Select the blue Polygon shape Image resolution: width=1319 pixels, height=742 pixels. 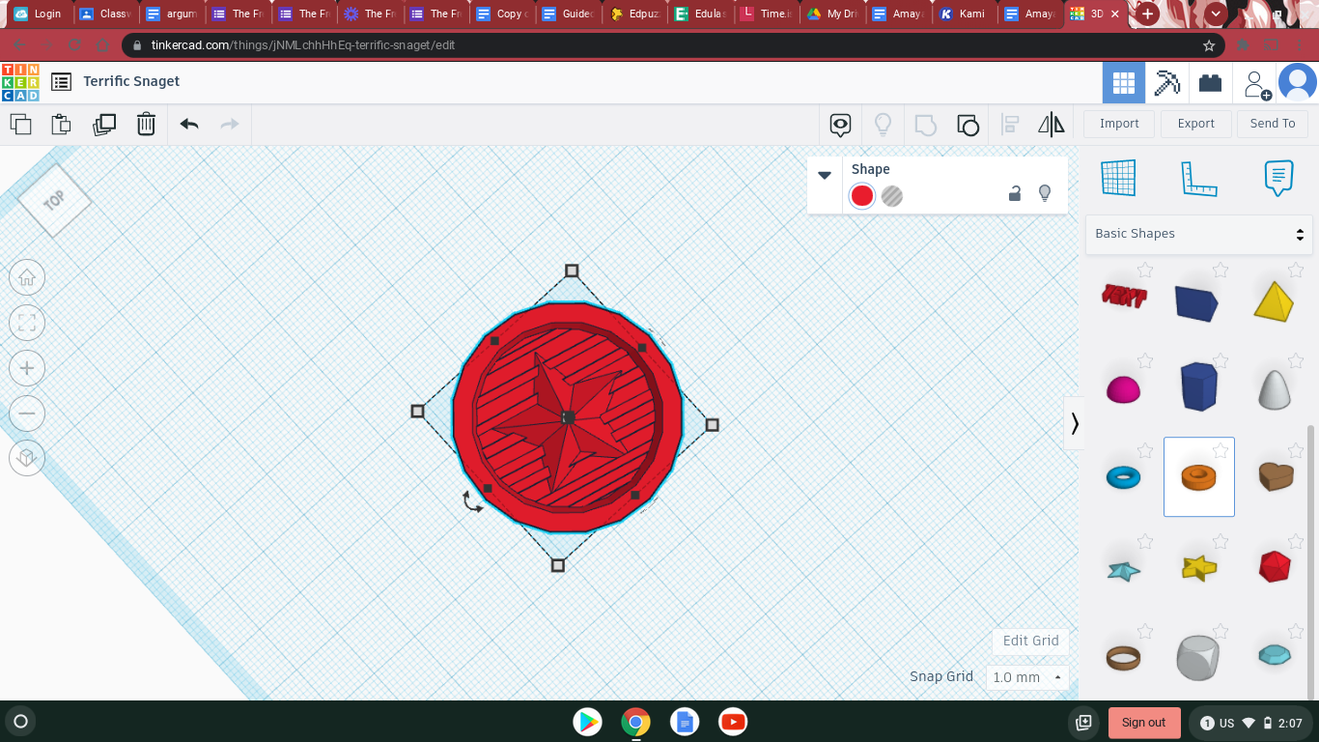1198,385
